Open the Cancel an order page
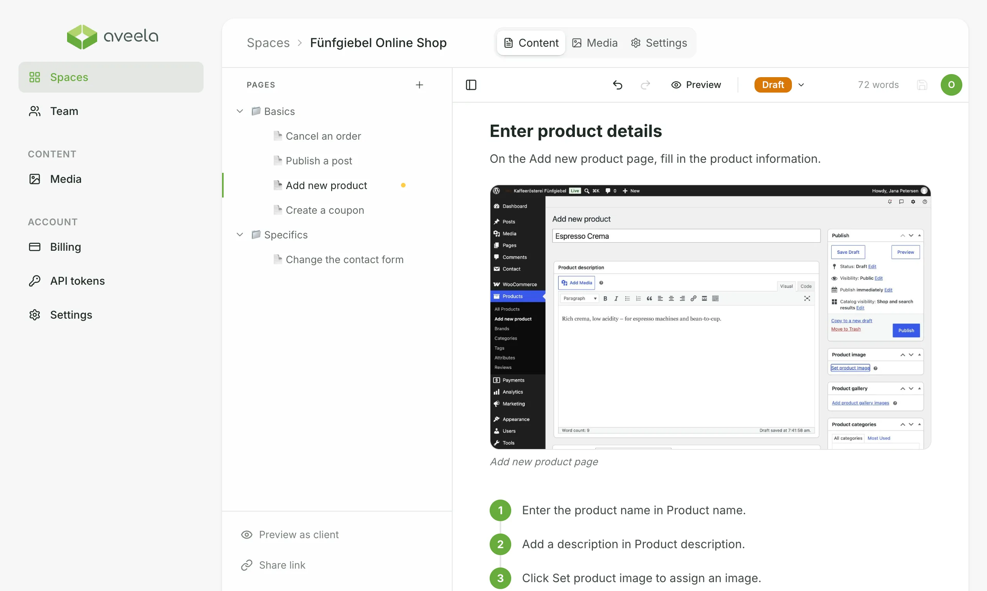This screenshot has height=591, width=987. coord(323,136)
